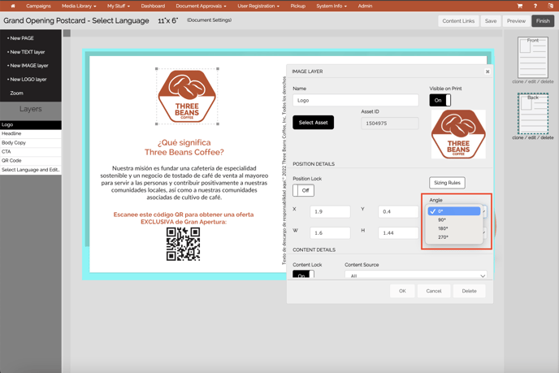Add a New TEXT layer
This screenshot has width=559, height=373.
pos(26,52)
